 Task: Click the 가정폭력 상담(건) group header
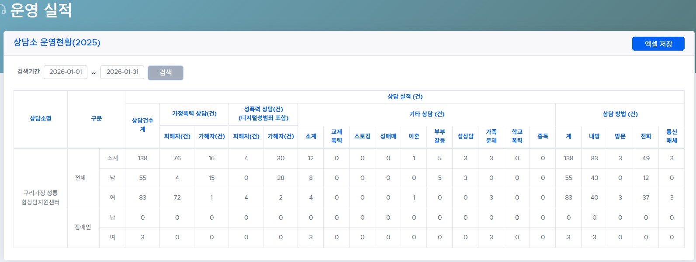pos(194,114)
